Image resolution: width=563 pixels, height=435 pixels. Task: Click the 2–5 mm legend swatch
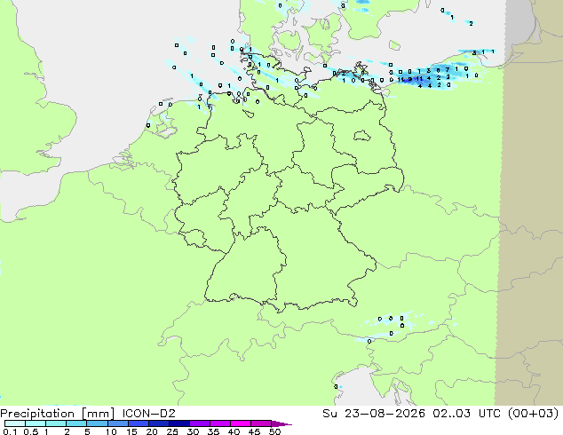76,423
